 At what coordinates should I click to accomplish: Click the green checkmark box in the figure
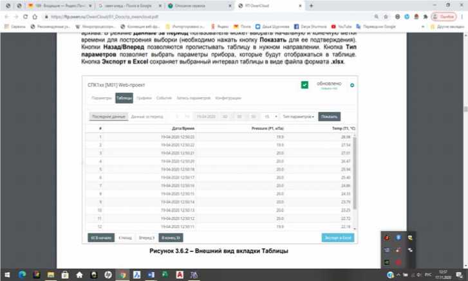click(304, 85)
